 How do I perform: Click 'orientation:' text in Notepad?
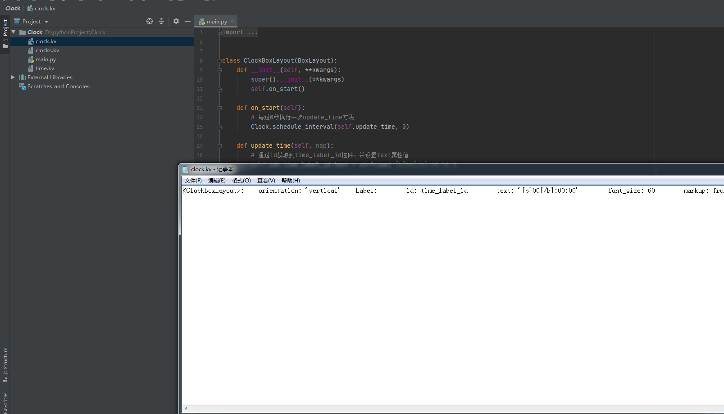pyautogui.click(x=280, y=191)
